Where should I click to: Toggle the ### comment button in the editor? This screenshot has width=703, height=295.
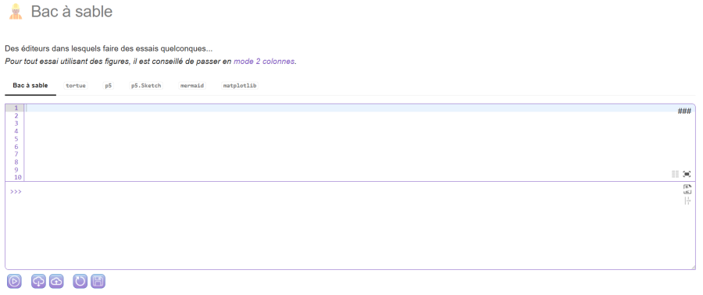[684, 112]
